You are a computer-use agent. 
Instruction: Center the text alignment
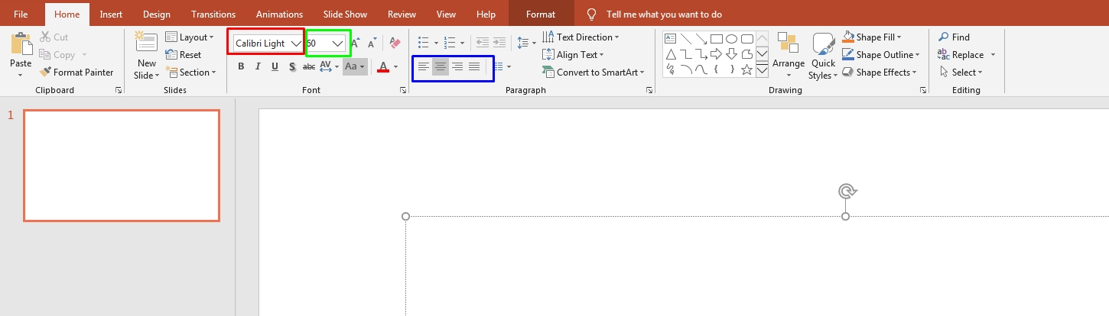pyautogui.click(x=440, y=67)
